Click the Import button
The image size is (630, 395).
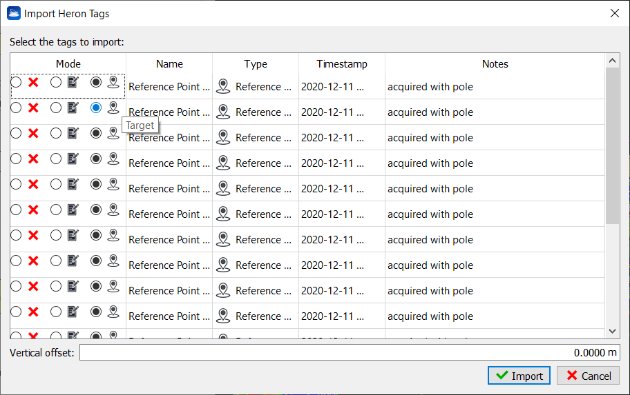(x=519, y=376)
